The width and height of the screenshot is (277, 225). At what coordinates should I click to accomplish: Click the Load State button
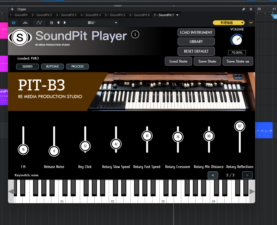point(178,61)
